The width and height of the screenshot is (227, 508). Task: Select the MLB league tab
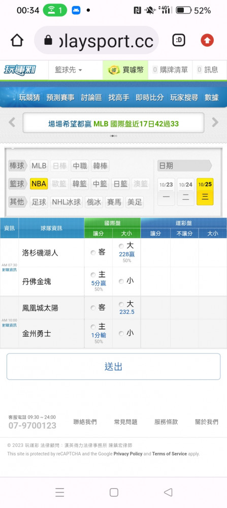pyautogui.click(x=39, y=166)
